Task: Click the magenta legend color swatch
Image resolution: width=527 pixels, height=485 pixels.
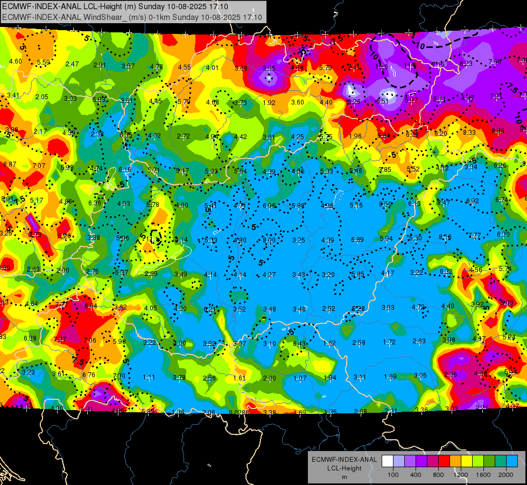Action: point(433,461)
